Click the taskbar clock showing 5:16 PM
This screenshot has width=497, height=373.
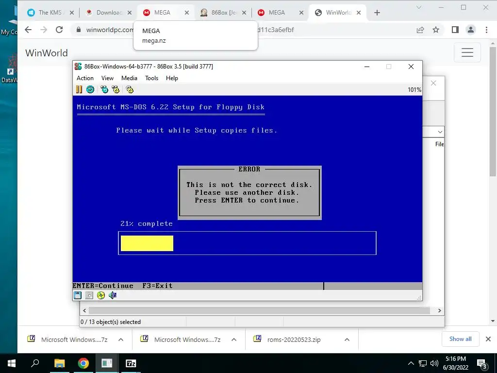[x=456, y=363]
